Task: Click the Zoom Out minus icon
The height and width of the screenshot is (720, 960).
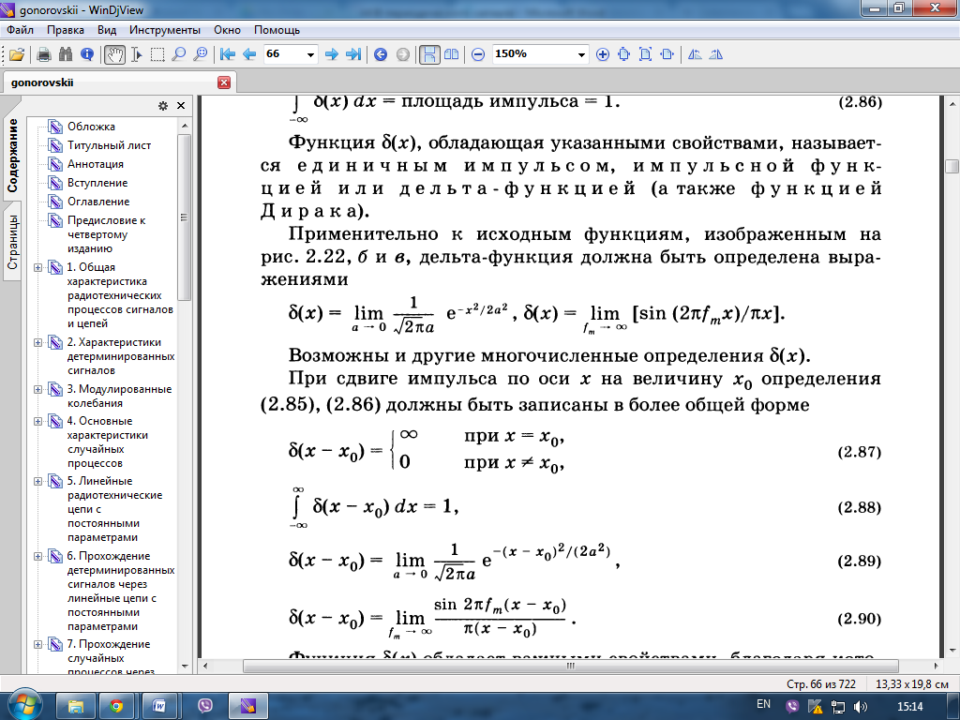Action: [478, 54]
